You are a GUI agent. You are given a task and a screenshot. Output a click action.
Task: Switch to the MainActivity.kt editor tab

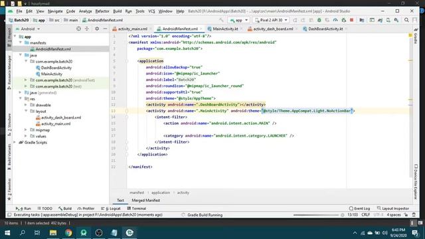tap(225, 29)
